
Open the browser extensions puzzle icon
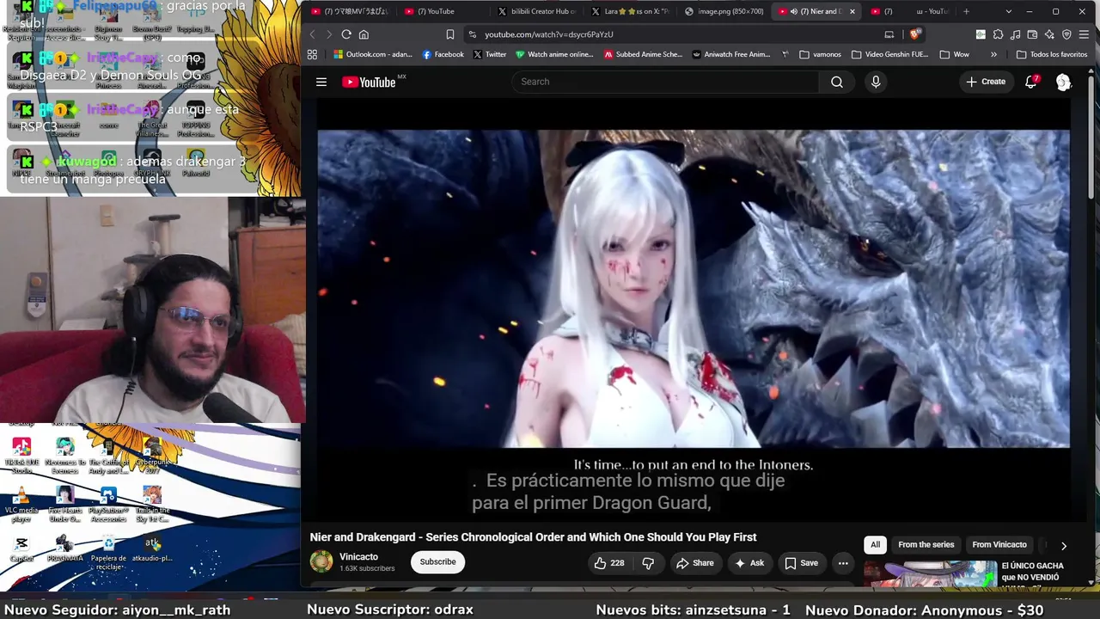(998, 34)
